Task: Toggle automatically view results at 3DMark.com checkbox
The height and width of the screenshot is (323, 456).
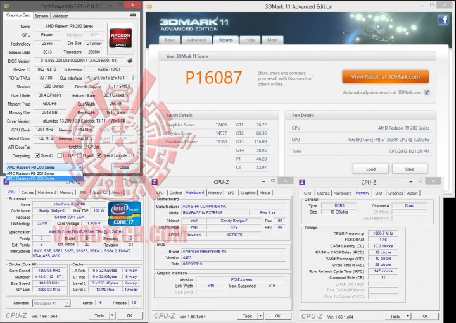Action: click(427, 92)
